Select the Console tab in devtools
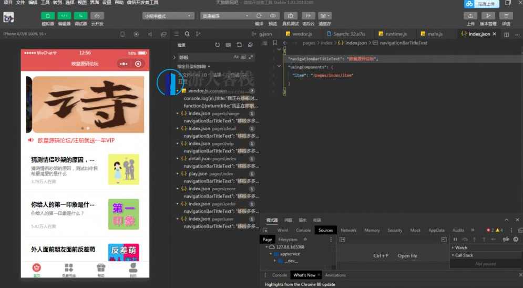523x288 pixels. pos(303,230)
